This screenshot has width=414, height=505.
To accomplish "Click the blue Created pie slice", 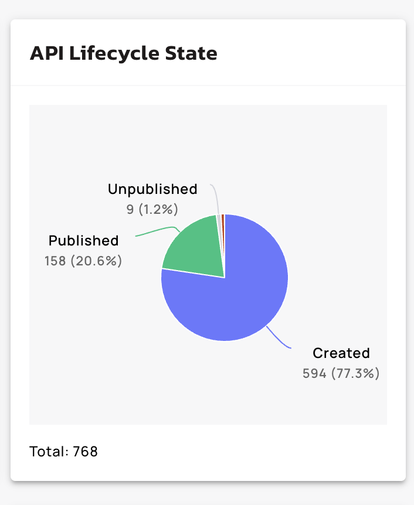I will tap(235, 305).
